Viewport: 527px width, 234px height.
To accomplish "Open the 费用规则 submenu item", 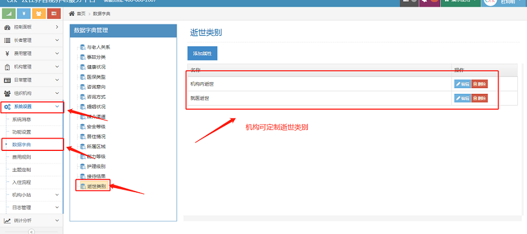I will tap(22, 157).
